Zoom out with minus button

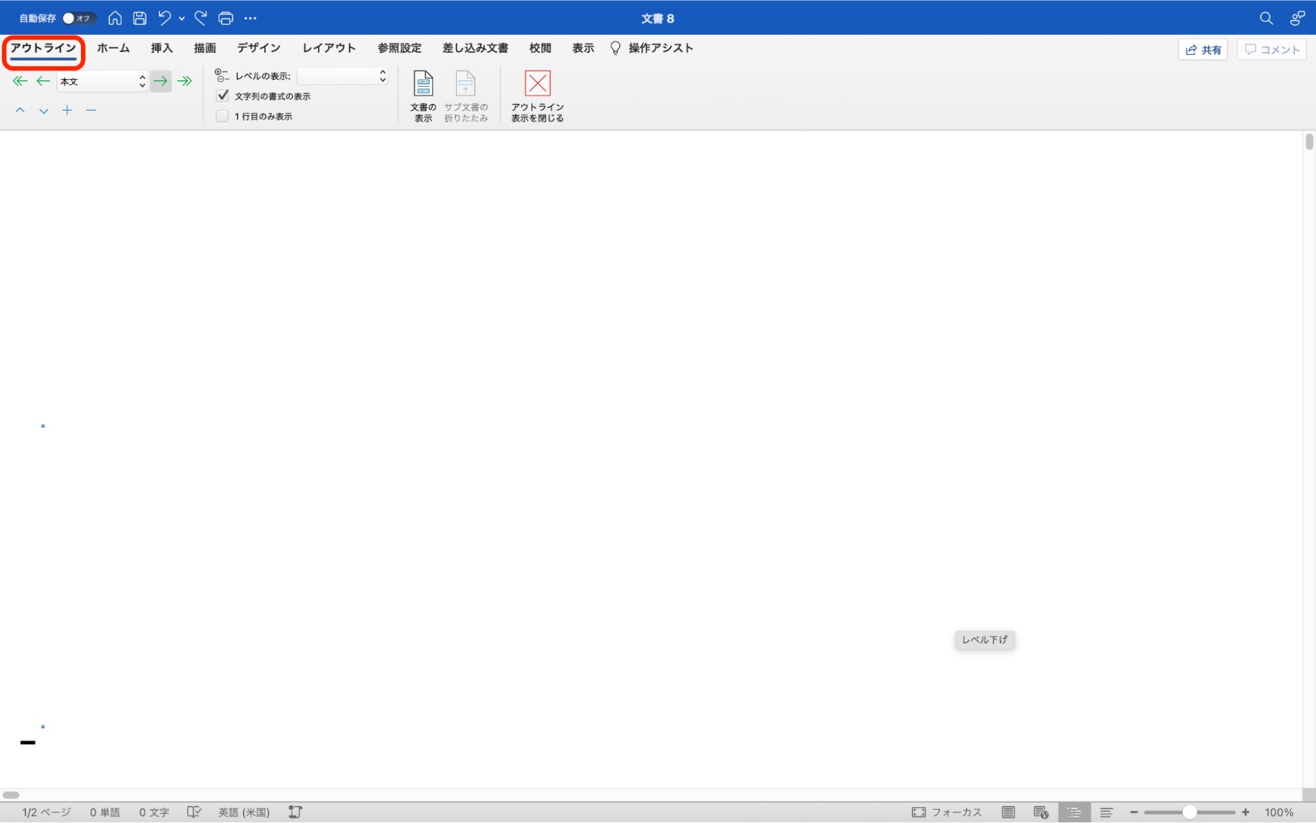1134,812
